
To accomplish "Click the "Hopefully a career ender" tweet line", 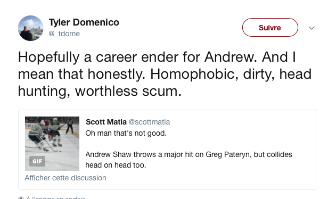I will pyautogui.click(x=157, y=57).
